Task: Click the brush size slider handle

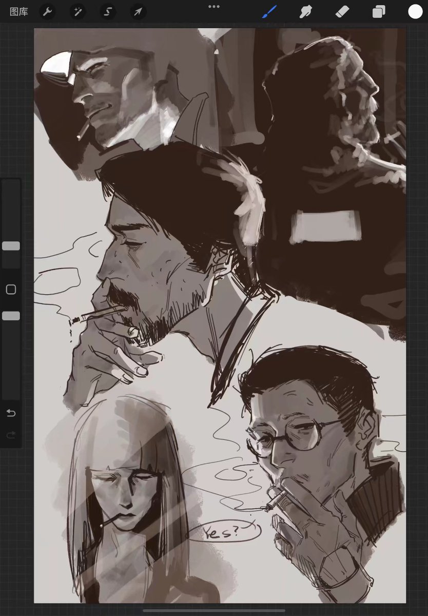Action: point(11,246)
